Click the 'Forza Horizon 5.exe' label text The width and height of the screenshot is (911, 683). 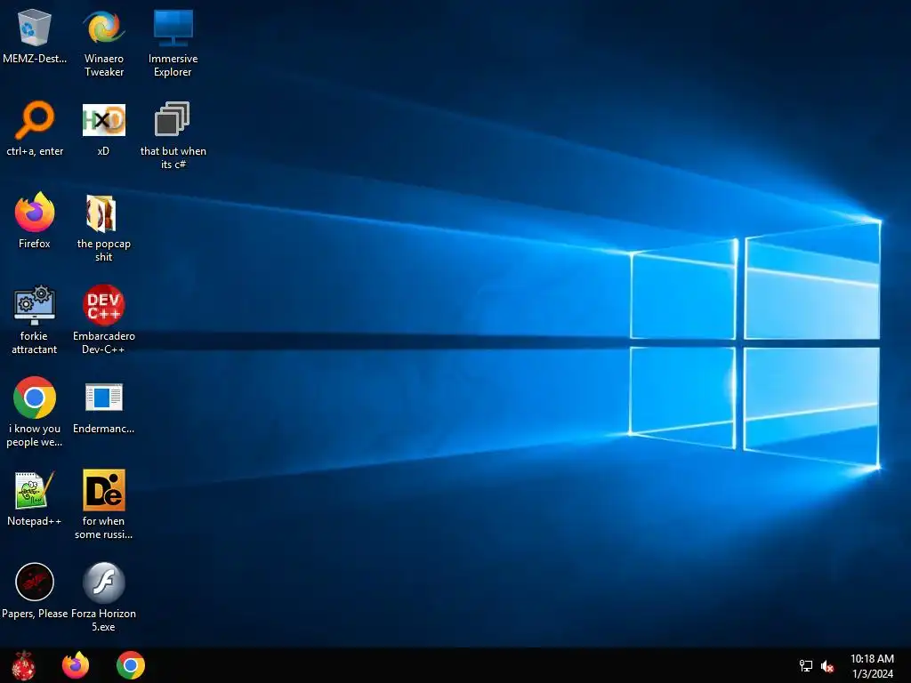[x=103, y=620]
